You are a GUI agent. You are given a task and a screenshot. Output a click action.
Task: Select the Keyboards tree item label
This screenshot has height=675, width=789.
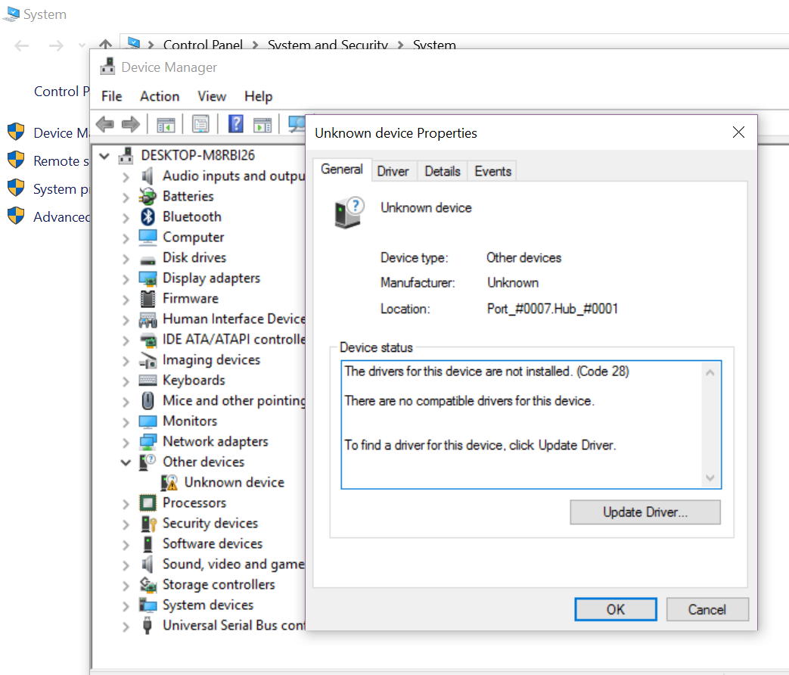194,380
